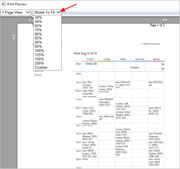180x169 pixels.
Task: Click the Linda column header
Action: coord(107,59)
